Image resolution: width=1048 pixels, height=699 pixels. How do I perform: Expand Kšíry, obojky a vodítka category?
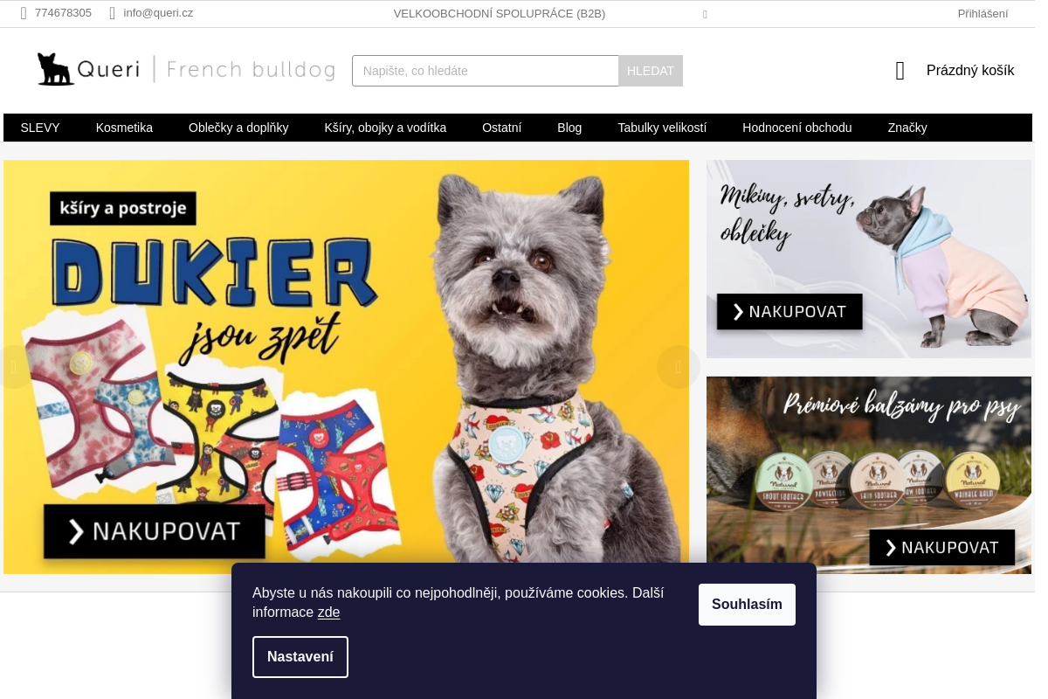(385, 128)
